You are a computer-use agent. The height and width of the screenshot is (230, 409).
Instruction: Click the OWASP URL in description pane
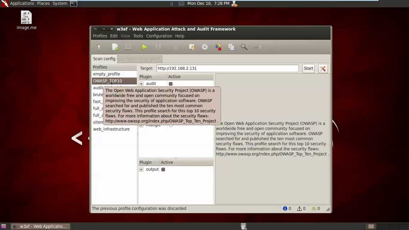271,154
